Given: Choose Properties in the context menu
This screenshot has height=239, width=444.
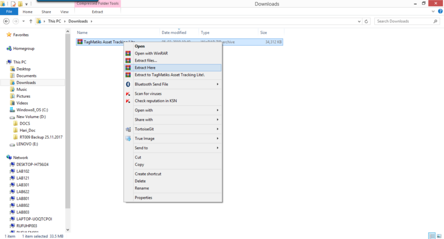Looking at the screenshot, I should 143,198.
